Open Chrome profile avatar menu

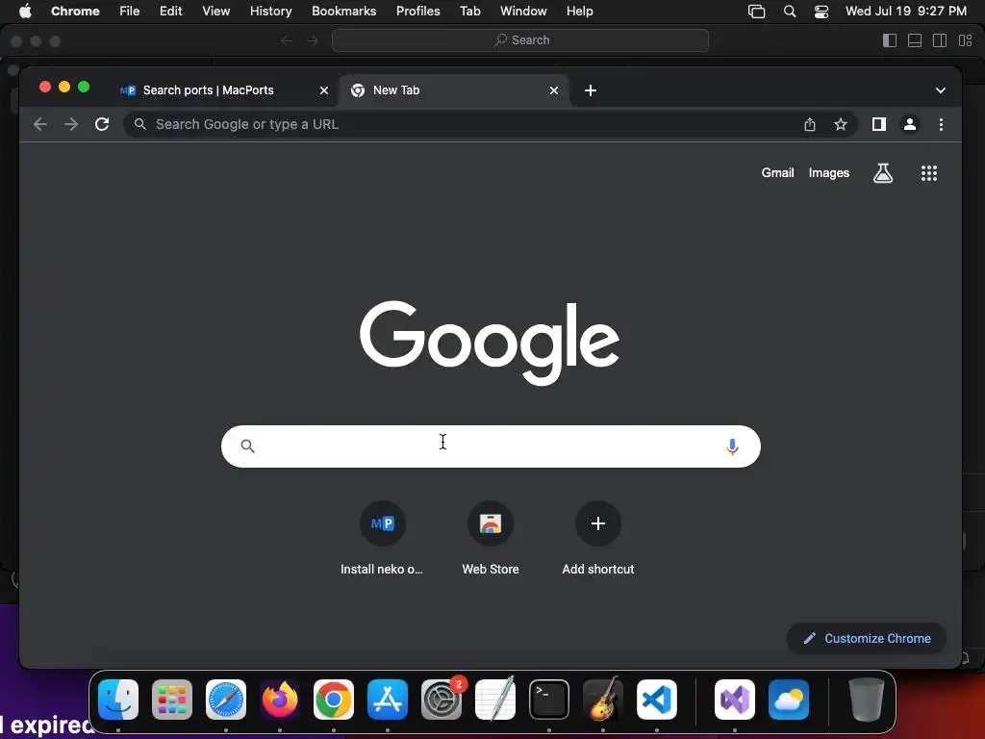point(910,124)
